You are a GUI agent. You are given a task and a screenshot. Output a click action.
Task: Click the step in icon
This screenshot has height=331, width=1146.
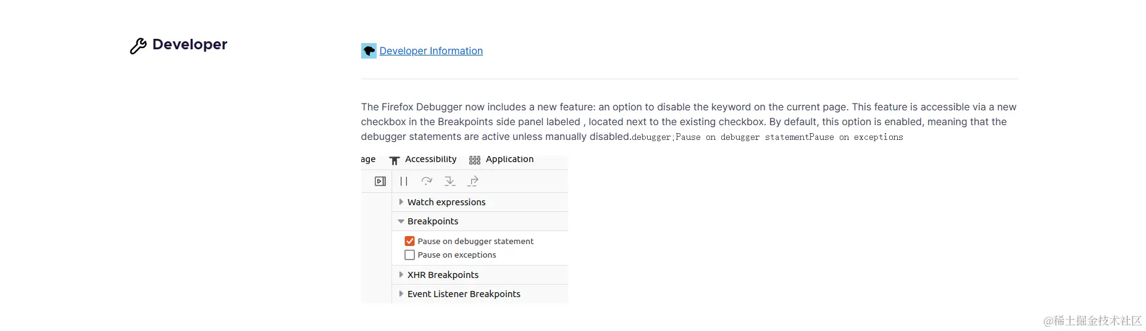[x=450, y=181]
